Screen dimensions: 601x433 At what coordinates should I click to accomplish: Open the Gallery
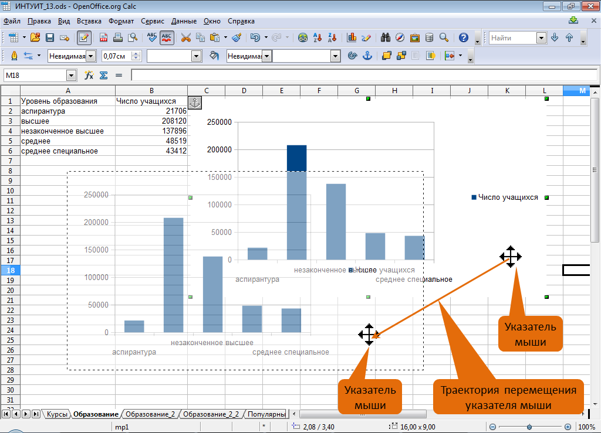pos(415,37)
